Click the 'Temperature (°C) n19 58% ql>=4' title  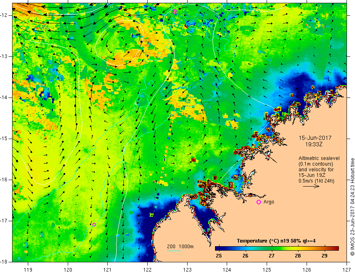[x=276, y=241]
